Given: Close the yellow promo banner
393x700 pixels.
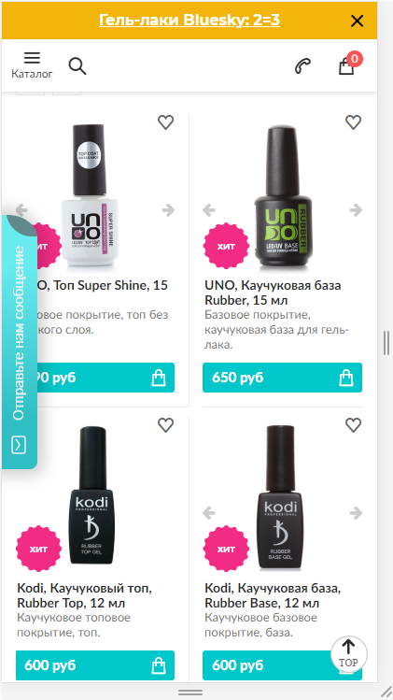Looking at the screenshot, I should [357, 21].
